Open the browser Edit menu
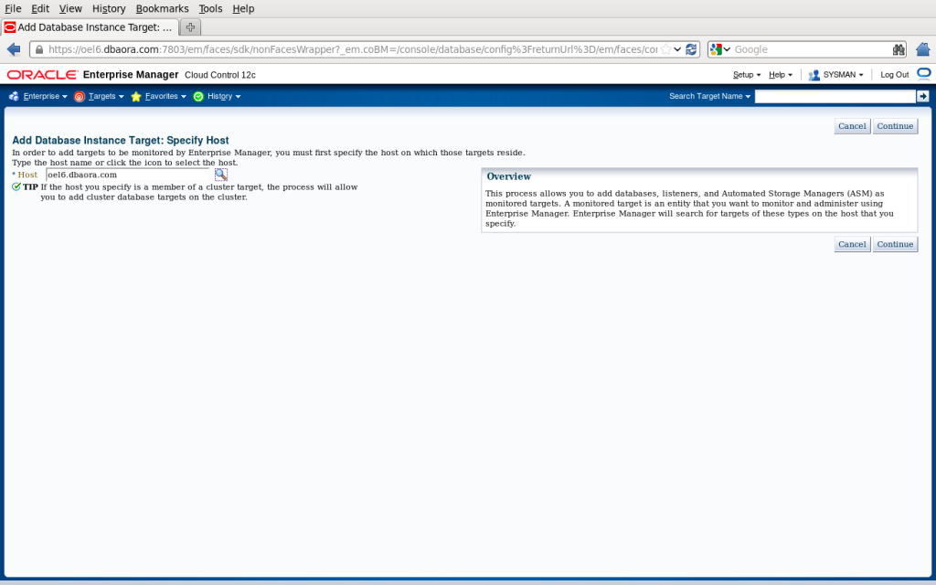The width and height of the screenshot is (936, 585). tap(40, 8)
